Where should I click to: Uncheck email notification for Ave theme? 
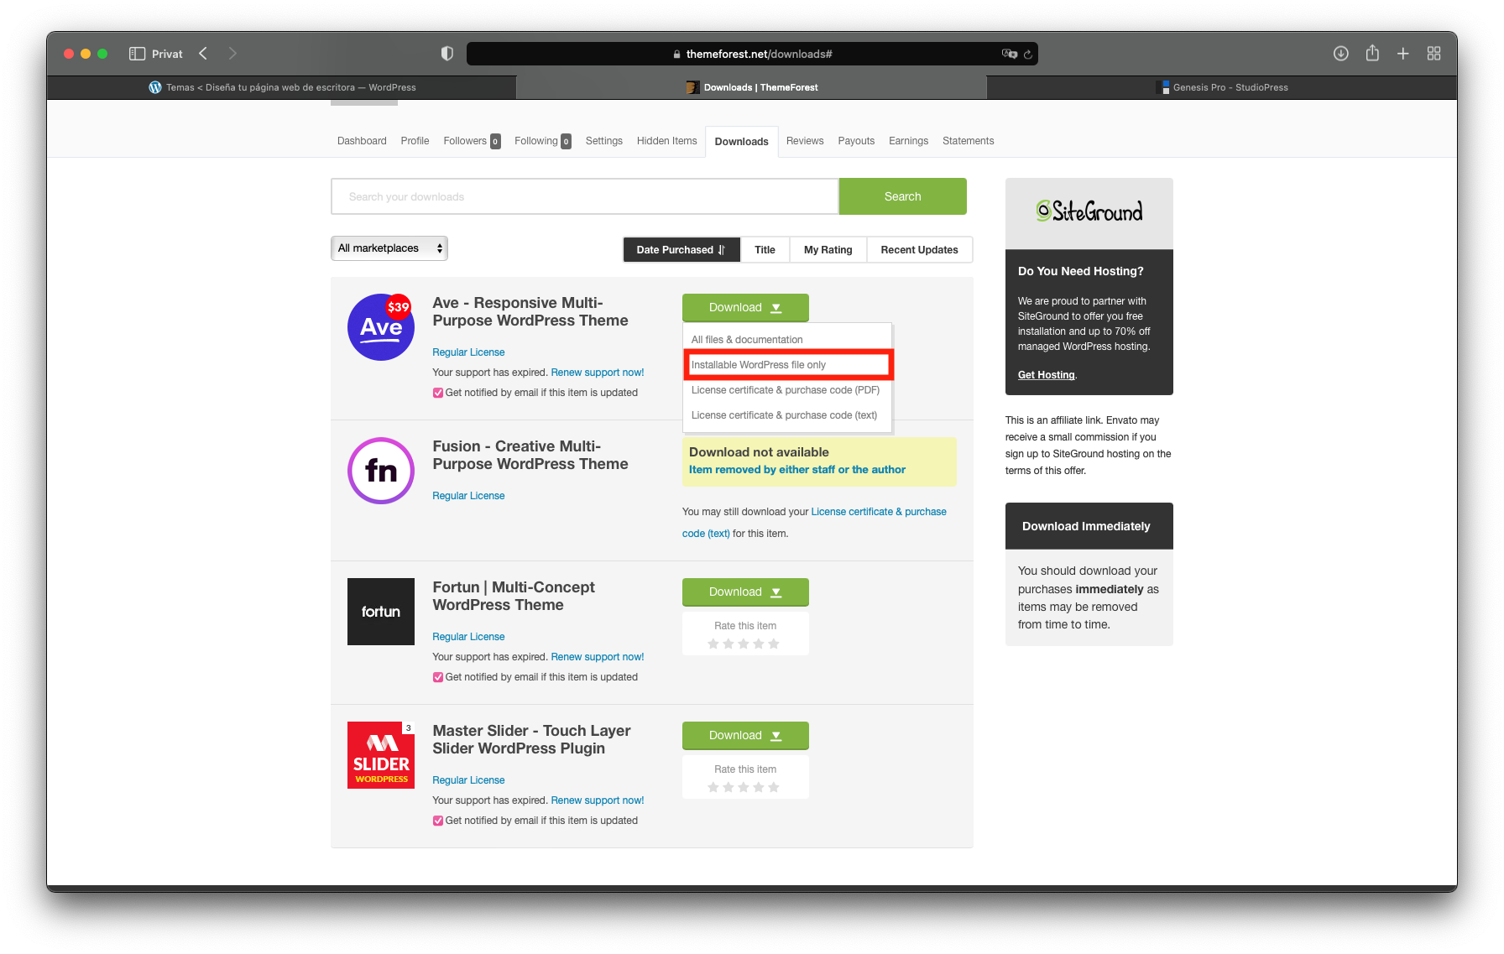point(438,393)
